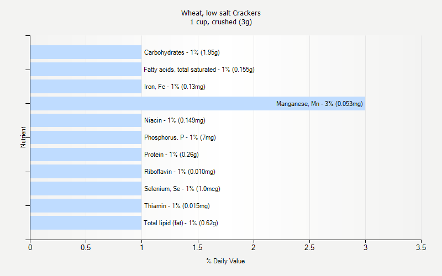Click the "% Daily Value" x-axis title
Screen dimensions: 442x276
coord(225,261)
